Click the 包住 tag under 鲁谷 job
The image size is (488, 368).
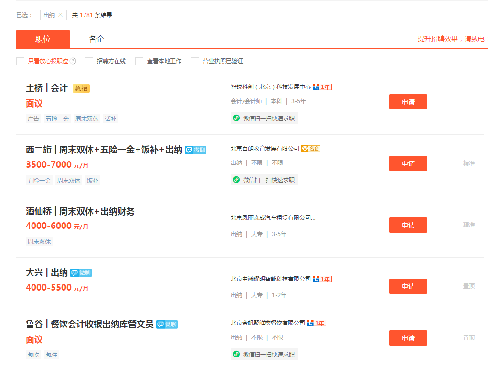coord(52,355)
